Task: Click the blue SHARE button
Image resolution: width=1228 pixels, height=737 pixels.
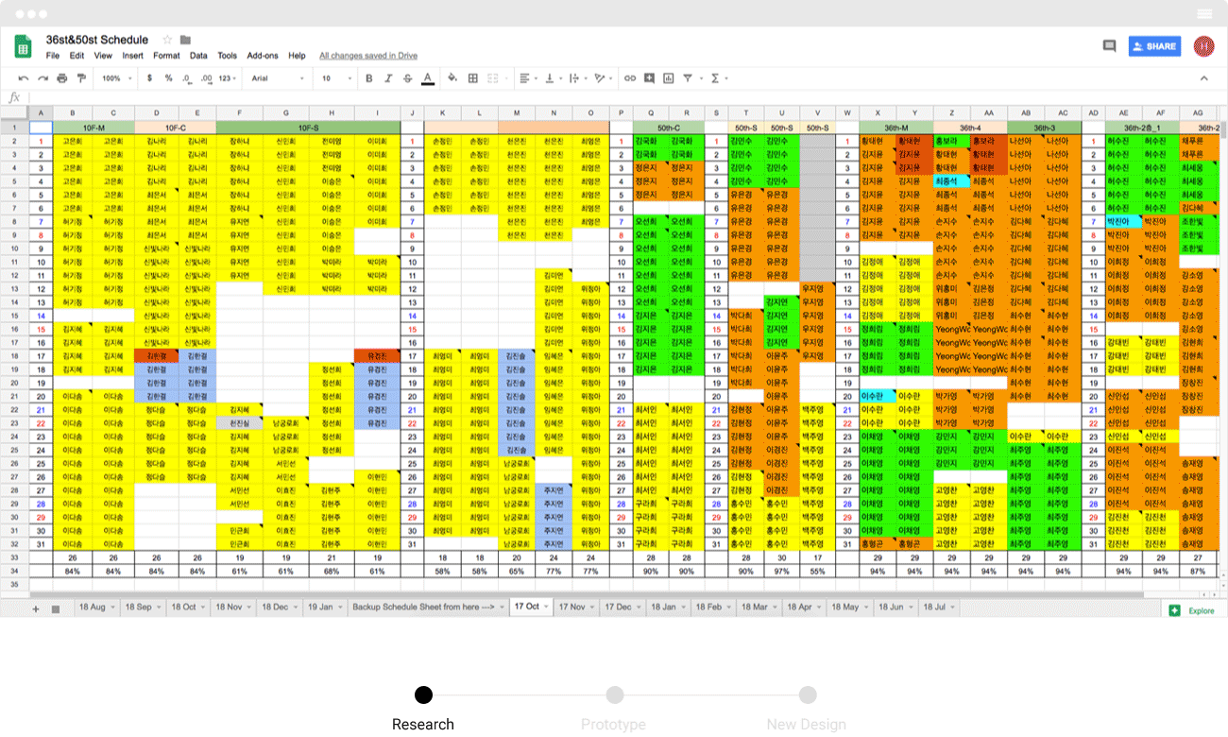Action: pyautogui.click(x=1154, y=46)
